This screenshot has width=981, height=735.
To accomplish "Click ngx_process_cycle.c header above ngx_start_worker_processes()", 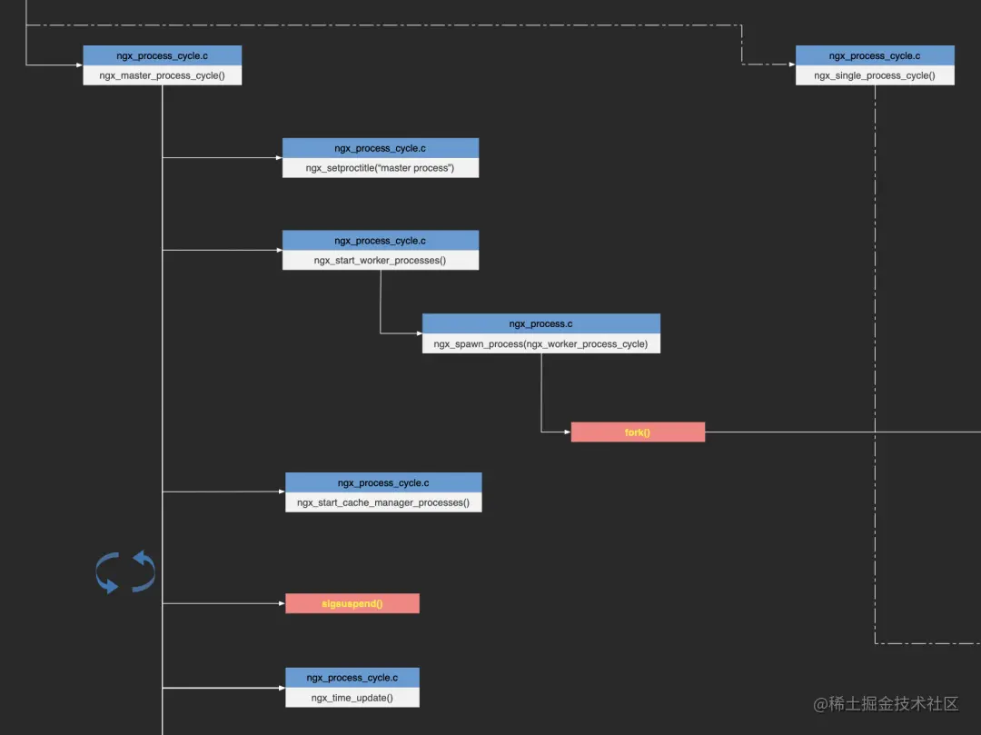I will coord(381,241).
